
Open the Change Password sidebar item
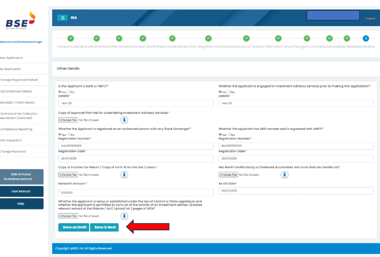pyautogui.click(x=13, y=151)
